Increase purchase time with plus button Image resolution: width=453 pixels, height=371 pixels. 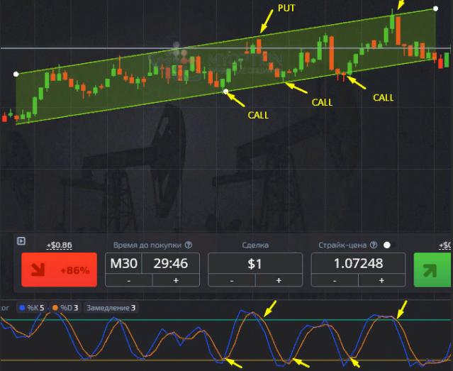pos(176,280)
